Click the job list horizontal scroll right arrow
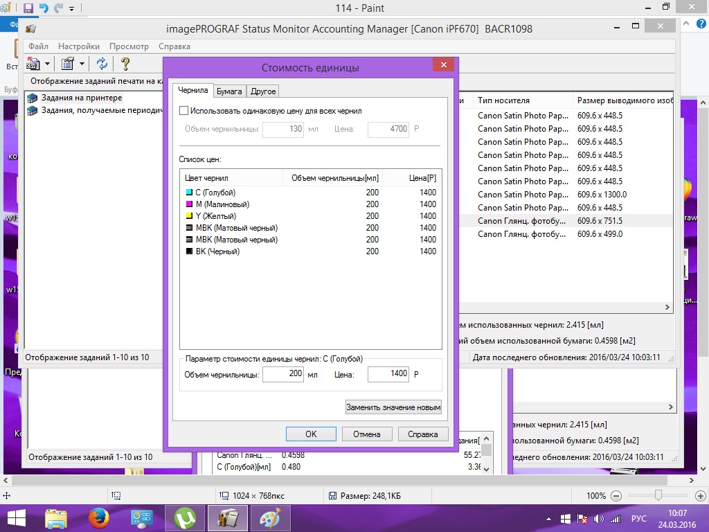The image size is (709, 532). [x=667, y=307]
